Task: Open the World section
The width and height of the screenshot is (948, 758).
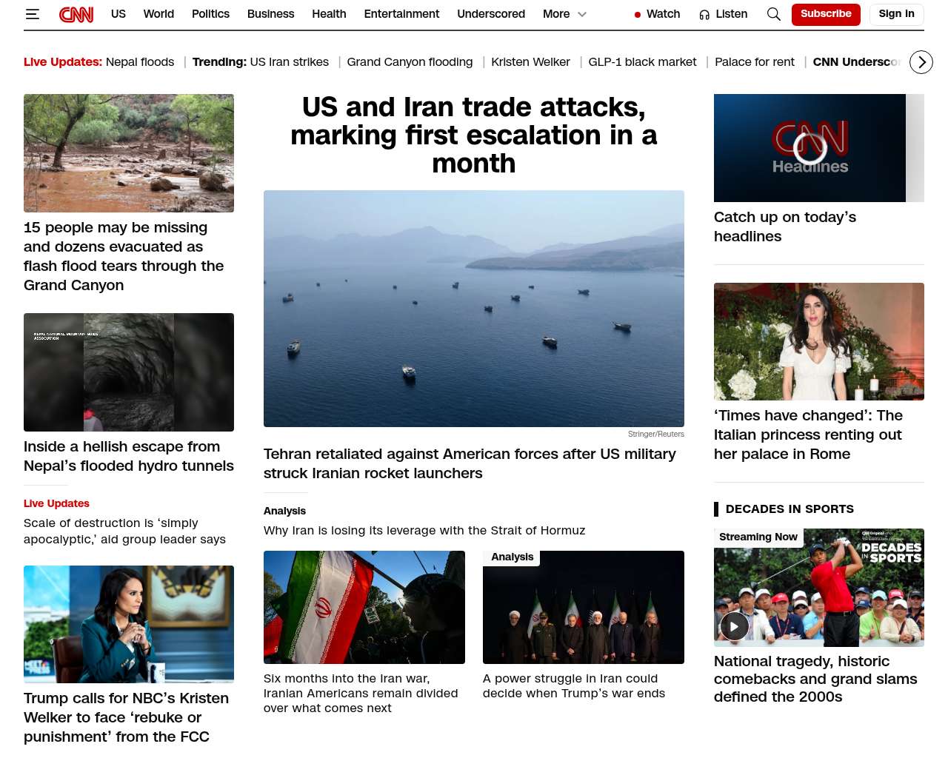Action: (158, 14)
